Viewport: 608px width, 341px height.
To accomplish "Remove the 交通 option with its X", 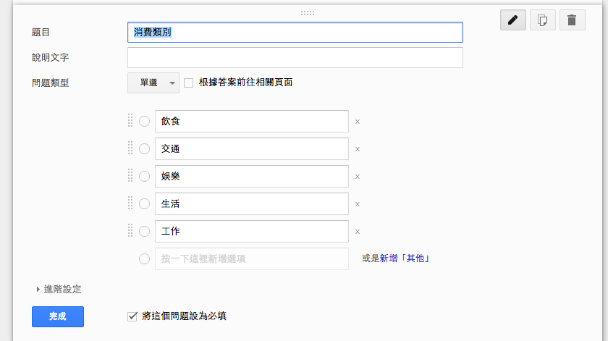I will pyautogui.click(x=358, y=149).
